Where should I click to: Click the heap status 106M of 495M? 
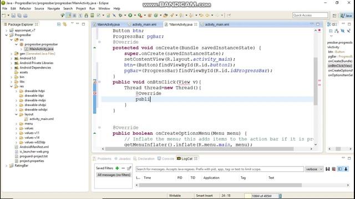261,196
